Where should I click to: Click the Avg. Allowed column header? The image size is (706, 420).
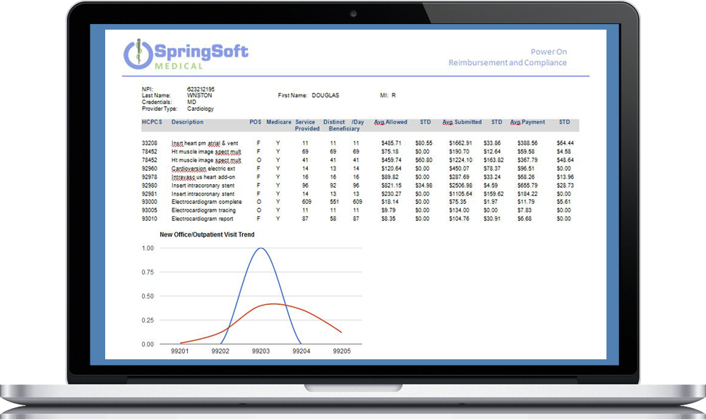click(390, 123)
